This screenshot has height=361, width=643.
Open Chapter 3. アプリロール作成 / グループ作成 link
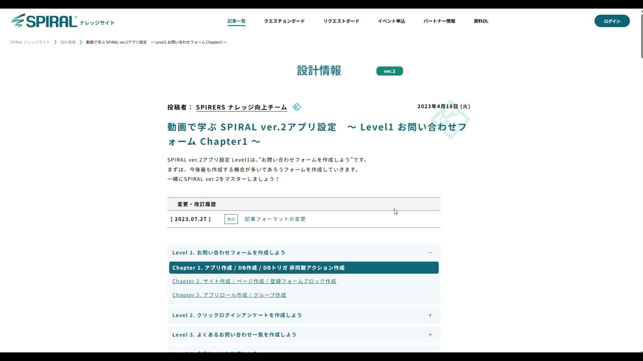tap(229, 295)
